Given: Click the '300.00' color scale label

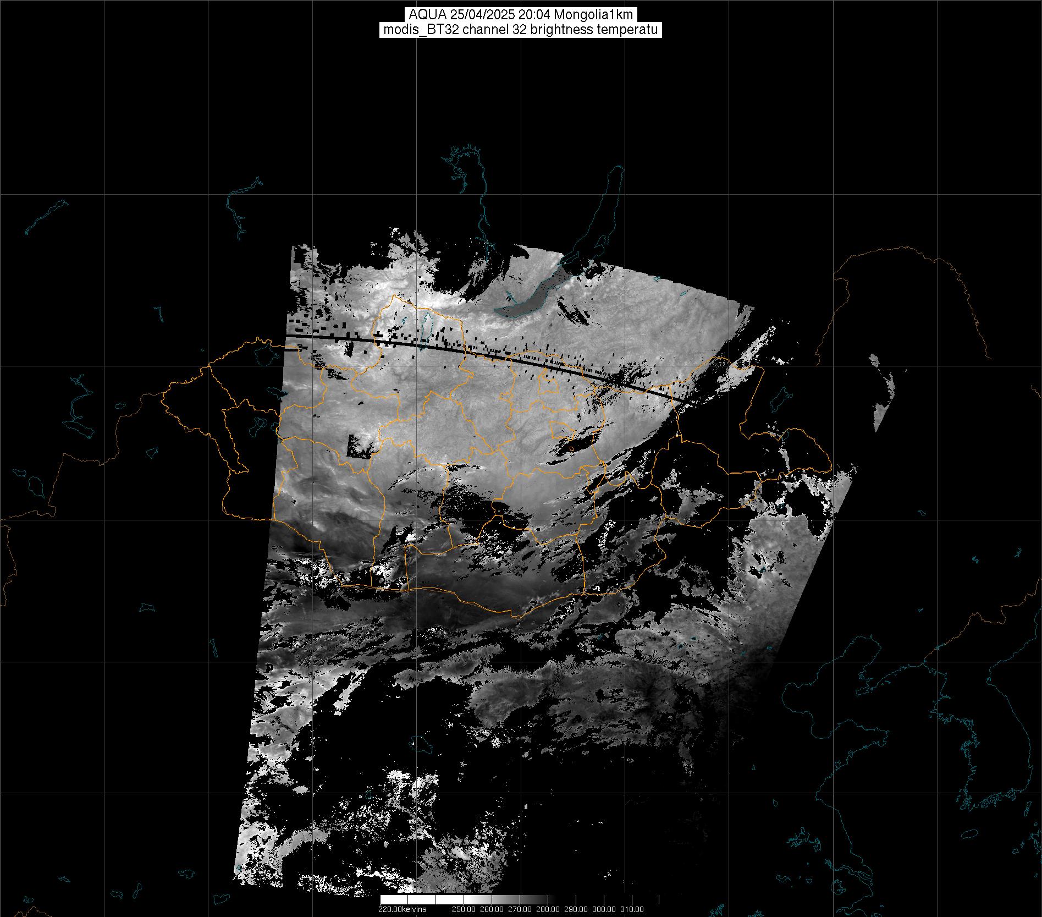Looking at the screenshot, I should (x=604, y=909).
